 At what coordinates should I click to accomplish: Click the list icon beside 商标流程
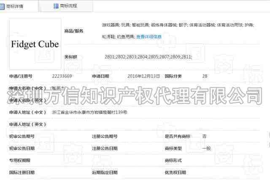(x=56, y=6)
